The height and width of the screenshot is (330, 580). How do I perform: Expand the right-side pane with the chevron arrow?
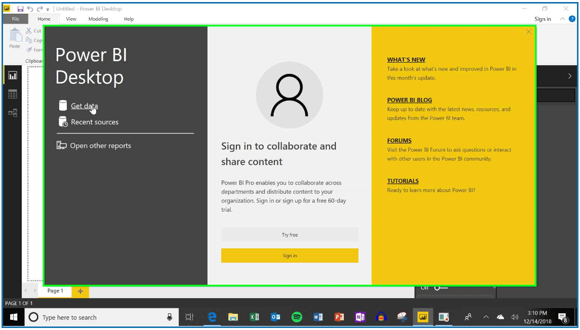coord(570,76)
